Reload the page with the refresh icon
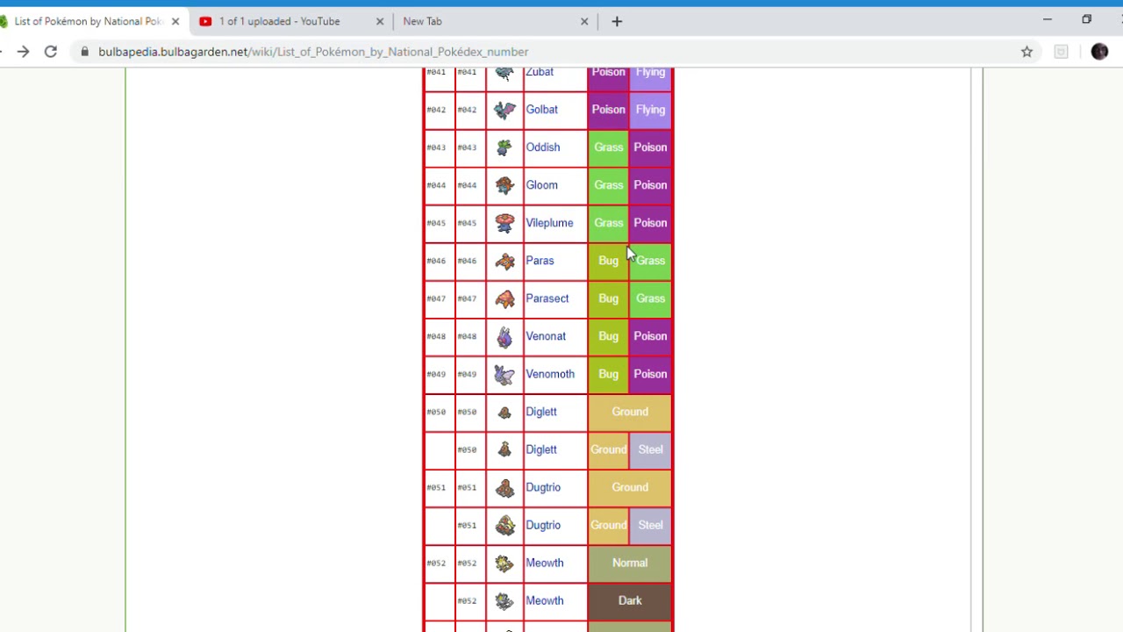Image resolution: width=1123 pixels, height=632 pixels. point(51,52)
